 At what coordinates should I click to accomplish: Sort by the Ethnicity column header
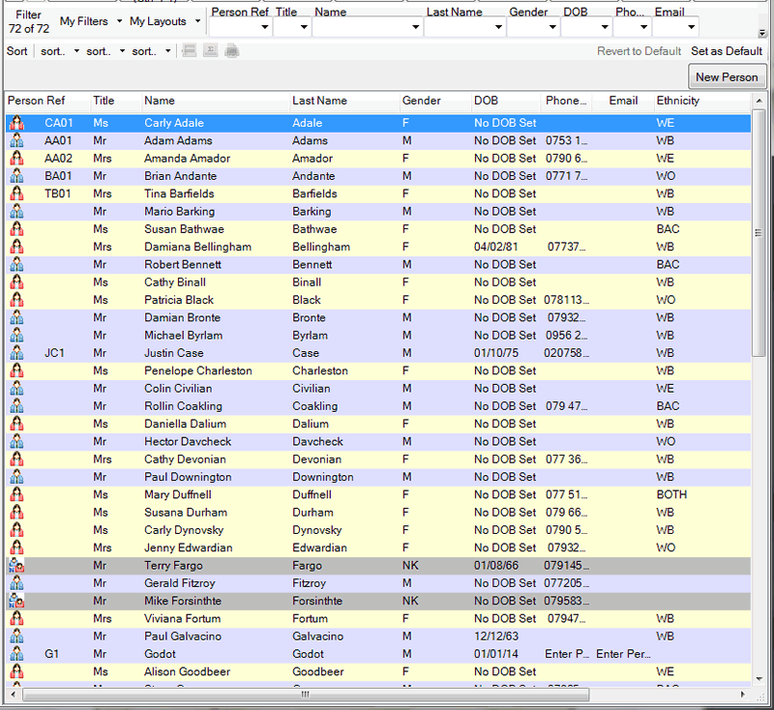point(677,101)
